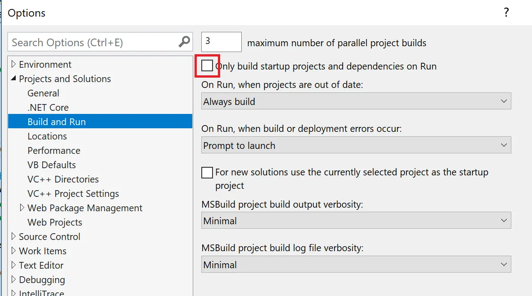Enable only build startup projects checkbox
Screen dimensions: 532x296
[x=207, y=66]
